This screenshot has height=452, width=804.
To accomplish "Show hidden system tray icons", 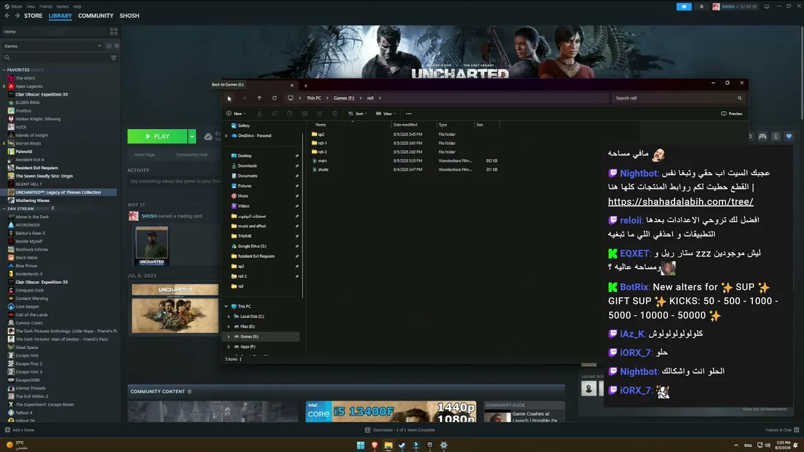I will pos(736,445).
